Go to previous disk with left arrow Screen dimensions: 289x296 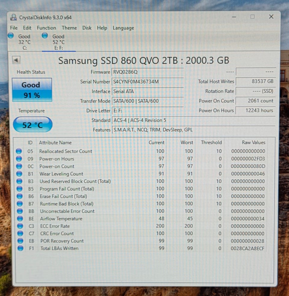click(x=16, y=60)
